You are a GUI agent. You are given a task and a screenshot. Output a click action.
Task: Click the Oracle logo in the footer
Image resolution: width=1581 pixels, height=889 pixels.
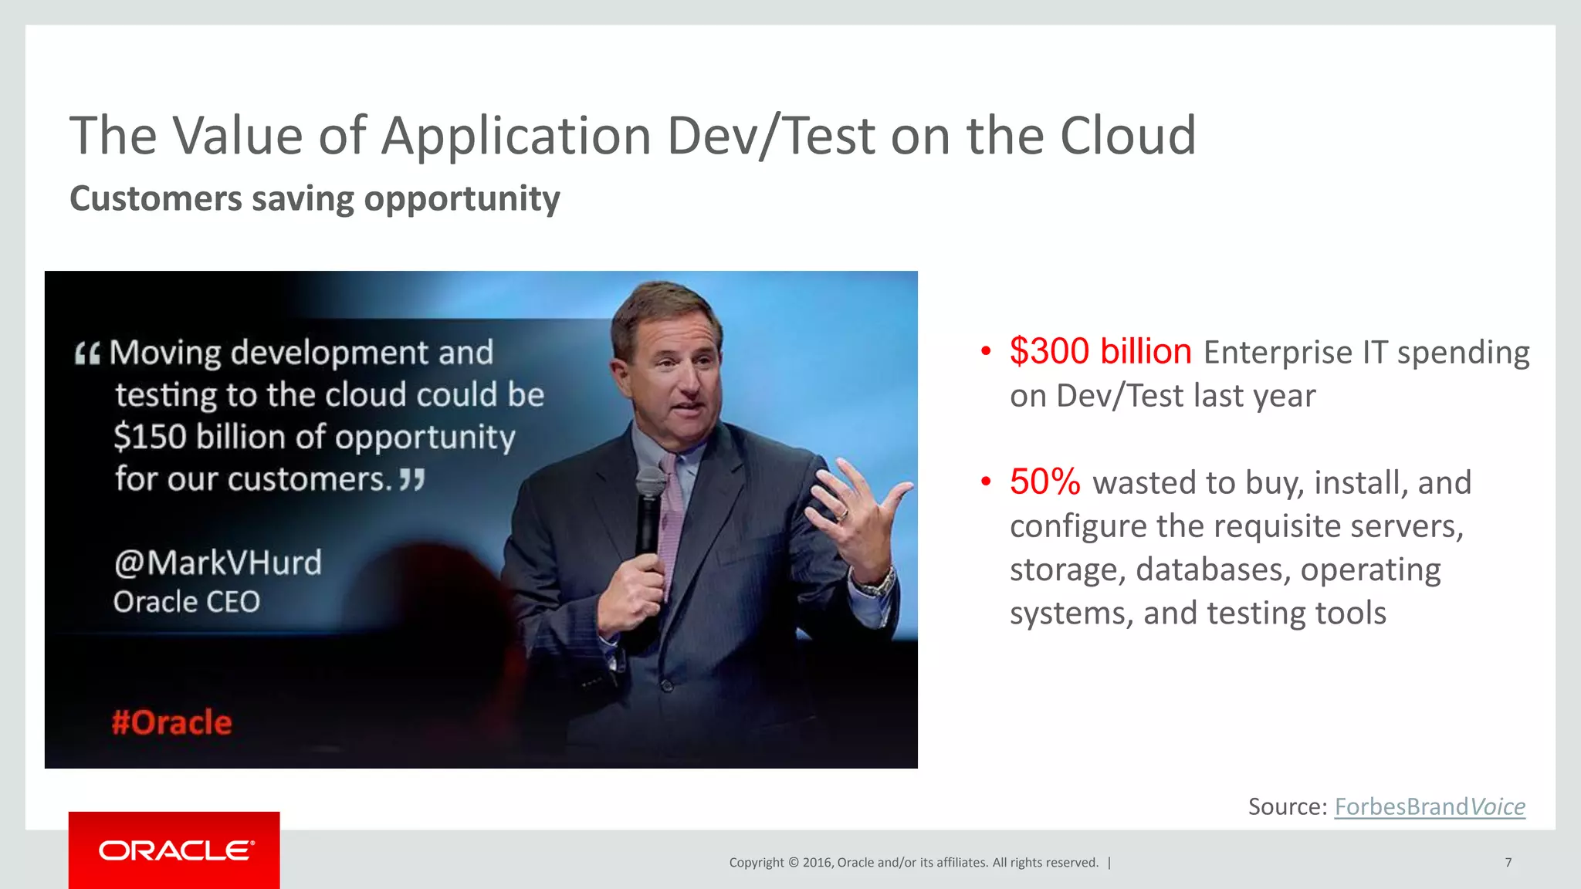click(174, 850)
